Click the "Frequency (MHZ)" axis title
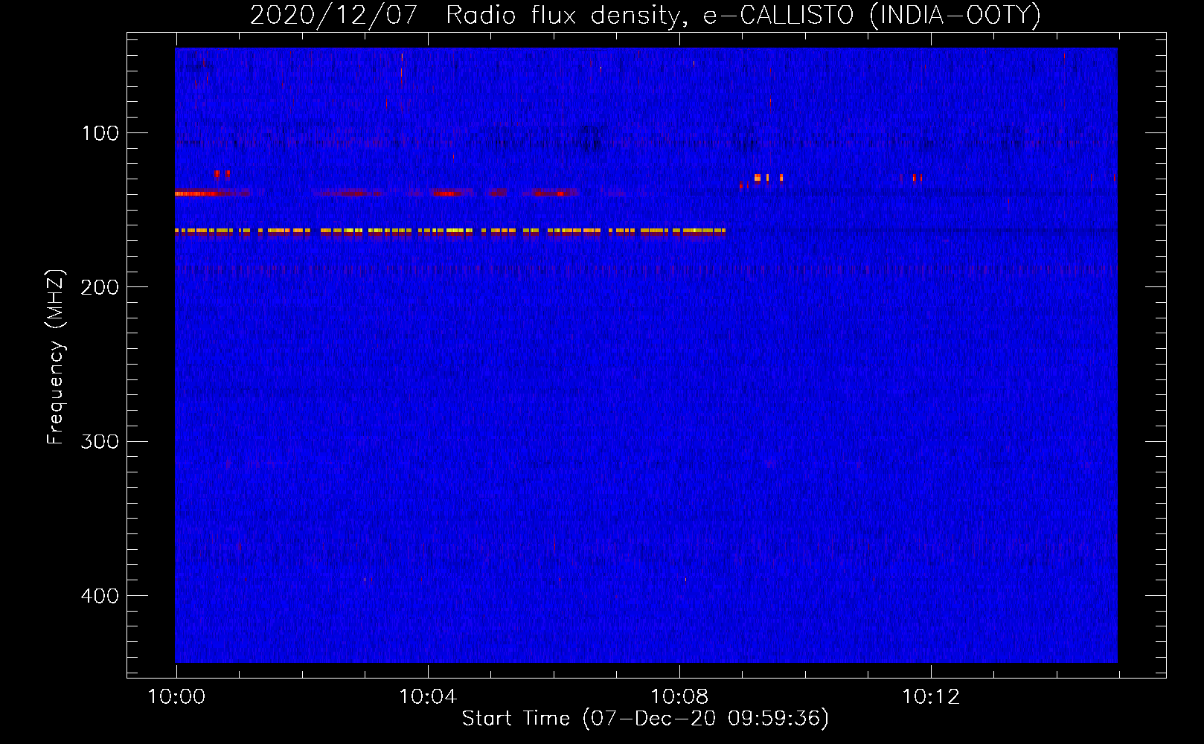Viewport: 1204px width, 744px height. coord(57,356)
